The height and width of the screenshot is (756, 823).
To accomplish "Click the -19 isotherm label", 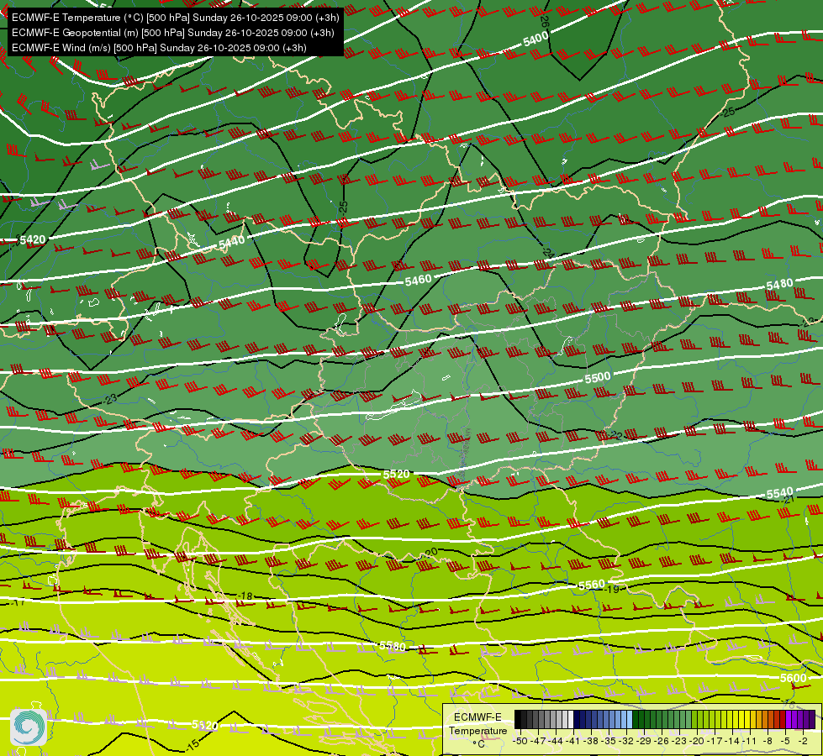I will tap(612, 589).
